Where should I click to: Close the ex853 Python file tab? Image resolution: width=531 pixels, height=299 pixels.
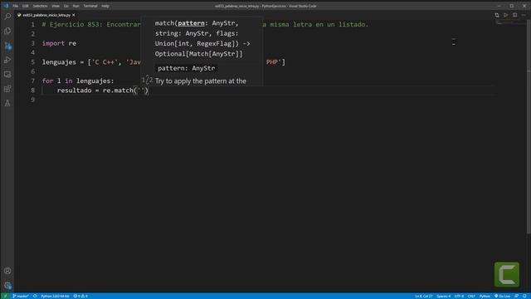[74, 15]
